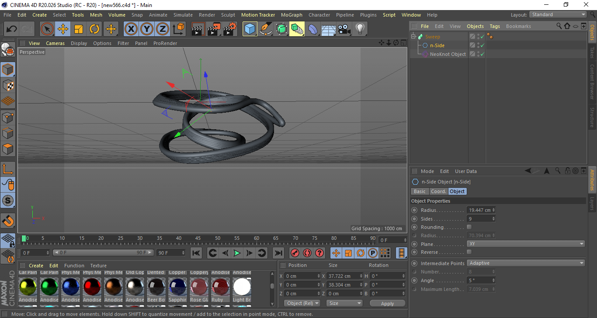Toggle the NeoKnot Object enabled checkmark
Viewport: 597px width, 318px height.
(482, 54)
